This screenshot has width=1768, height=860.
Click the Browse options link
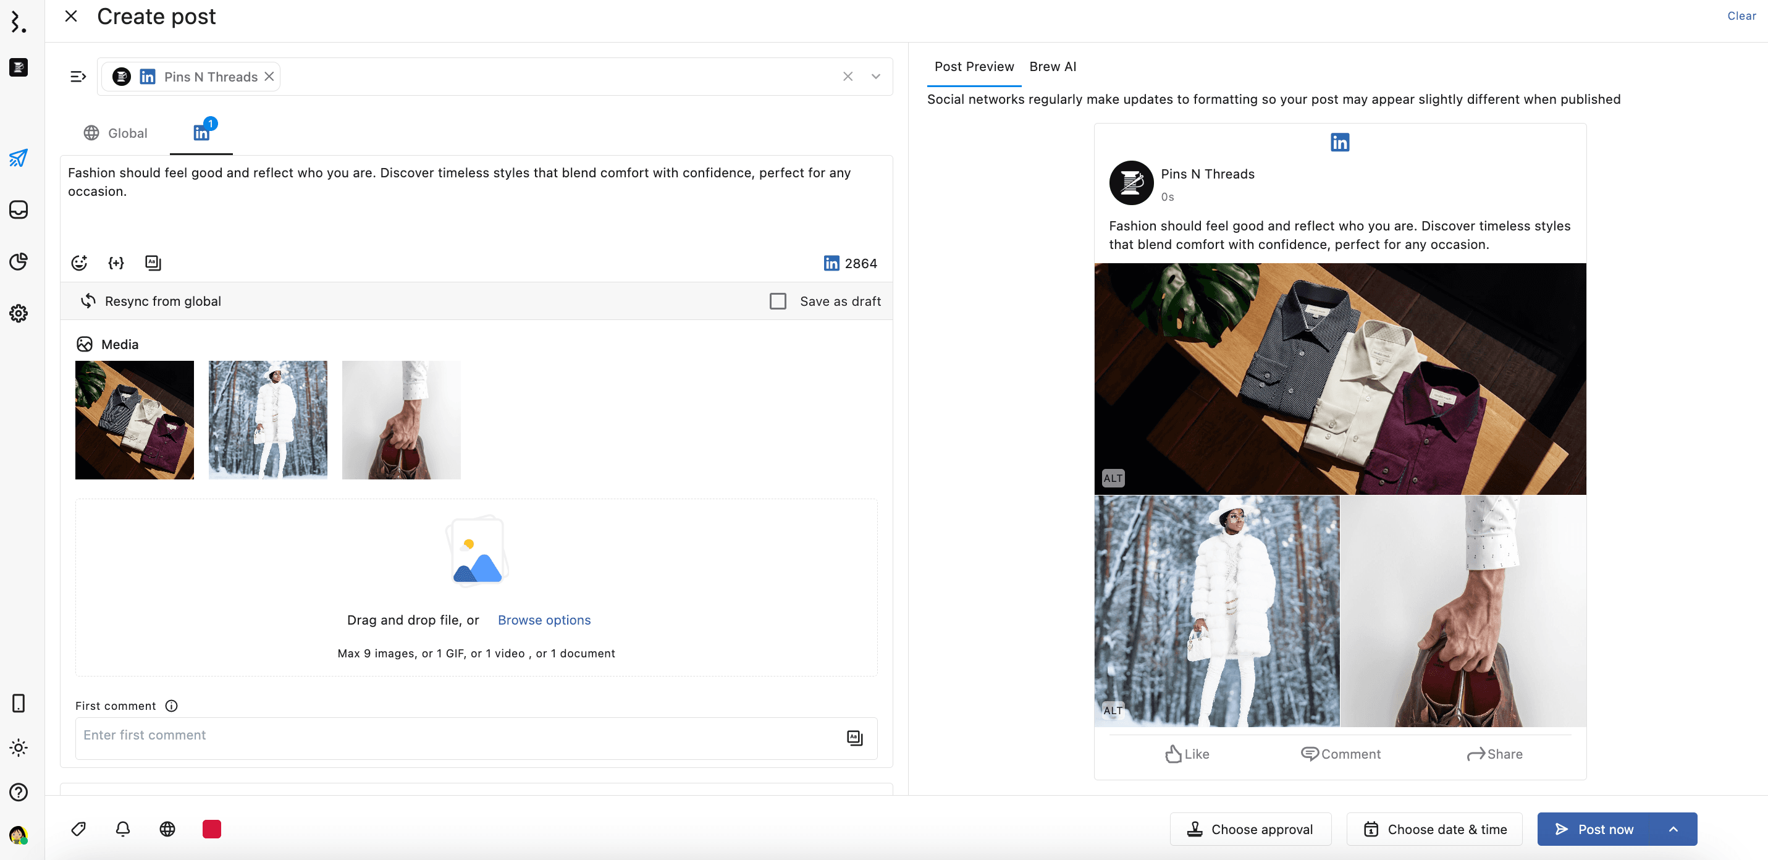tap(544, 620)
